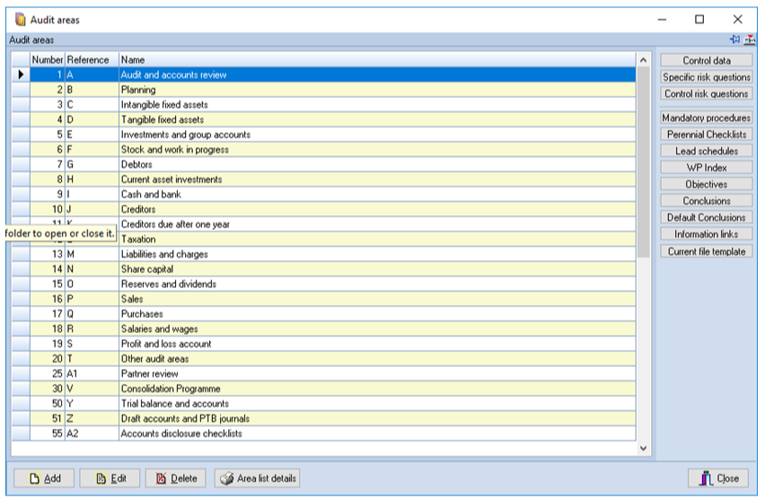Open Area list details
This screenshot has width=765, height=499.
click(x=257, y=478)
